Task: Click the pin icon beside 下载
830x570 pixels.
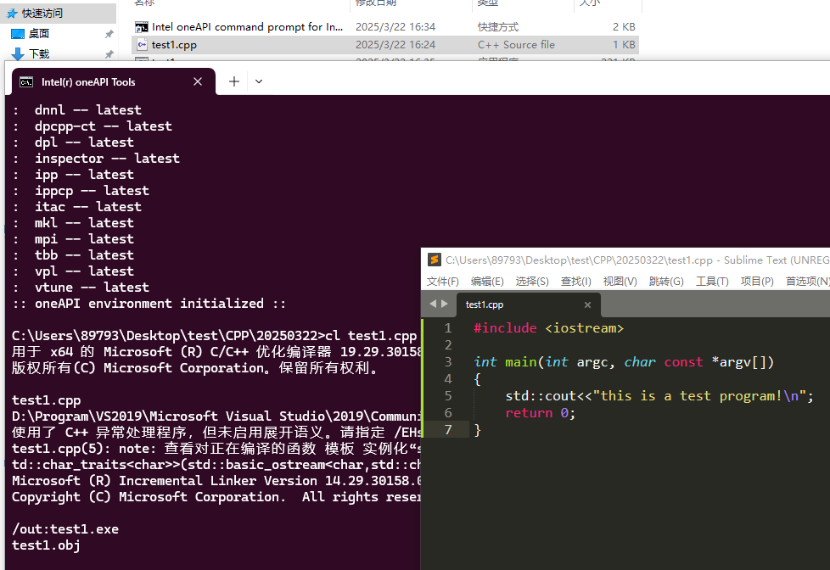Action: (109, 54)
